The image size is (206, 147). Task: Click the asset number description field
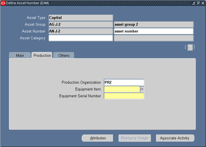154,31
